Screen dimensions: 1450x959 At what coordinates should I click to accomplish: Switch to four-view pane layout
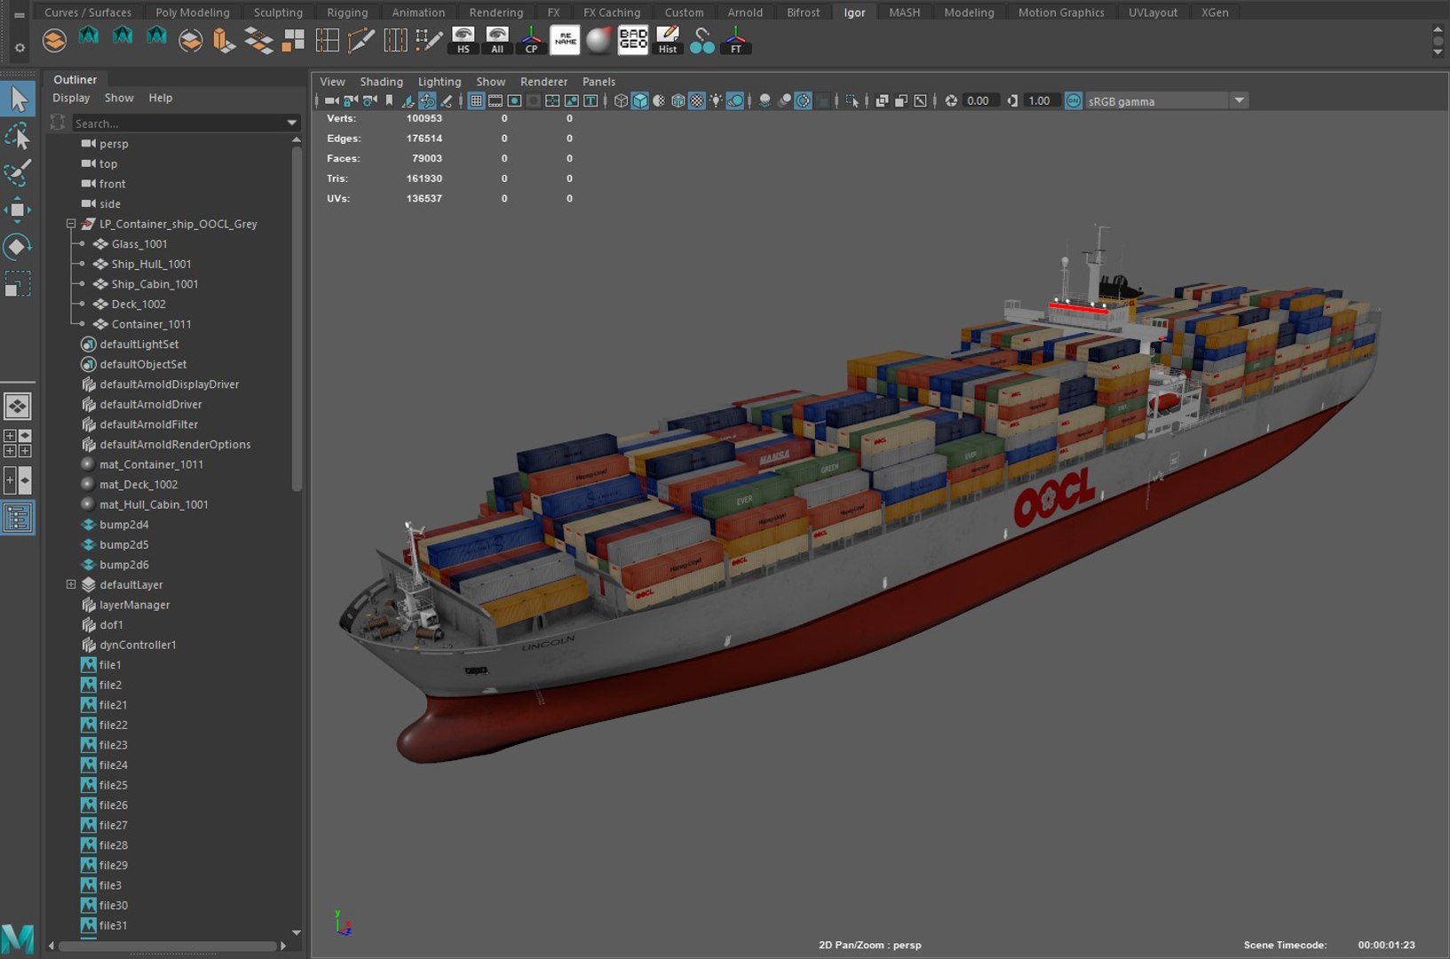(x=18, y=443)
